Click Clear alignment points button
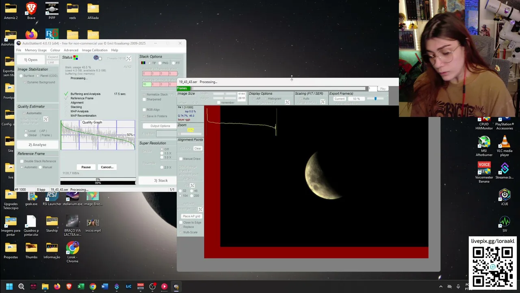520x293 pixels. coord(197,148)
